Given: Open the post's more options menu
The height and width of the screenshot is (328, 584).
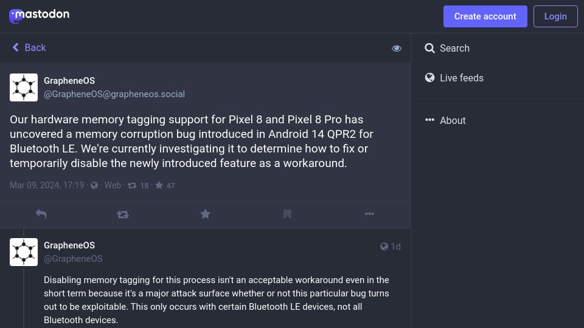Looking at the screenshot, I should [369, 214].
